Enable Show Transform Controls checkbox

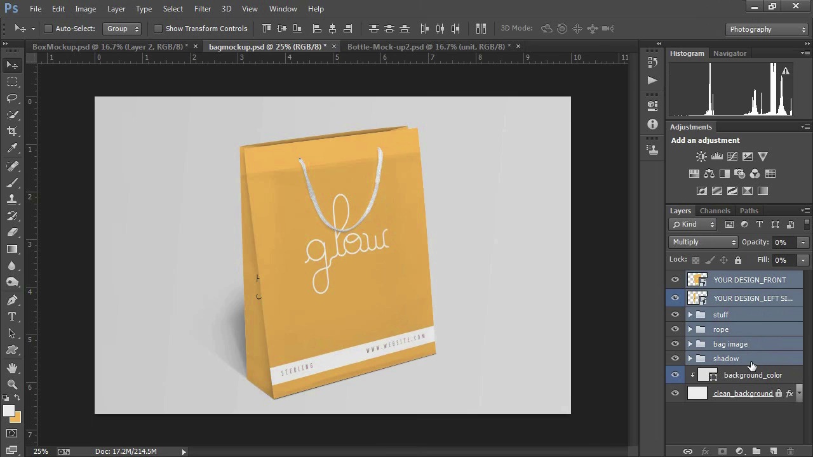click(x=158, y=29)
